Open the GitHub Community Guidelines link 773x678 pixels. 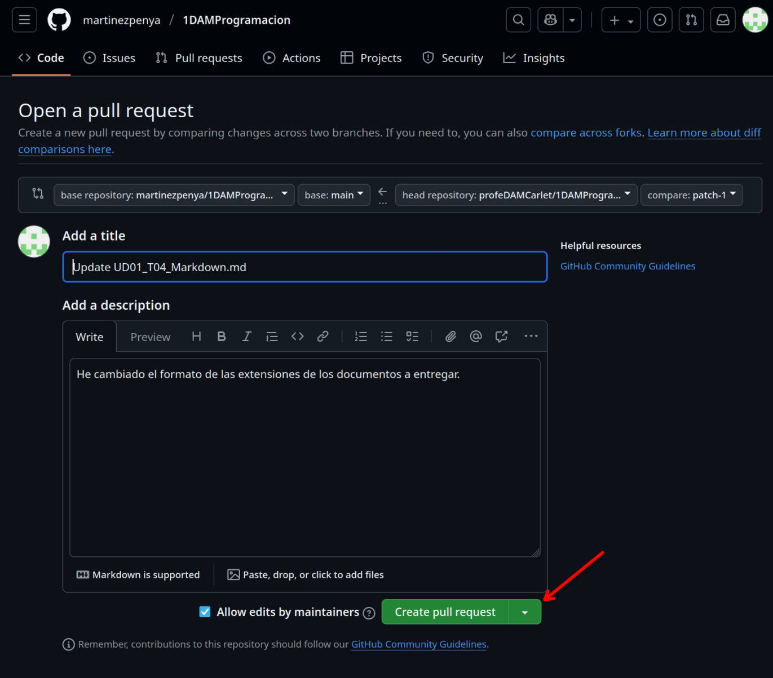click(x=628, y=265)
